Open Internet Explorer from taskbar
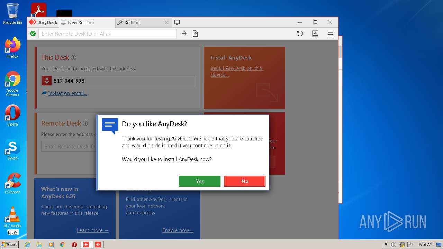The image size is (443, 249). [27, 245]
